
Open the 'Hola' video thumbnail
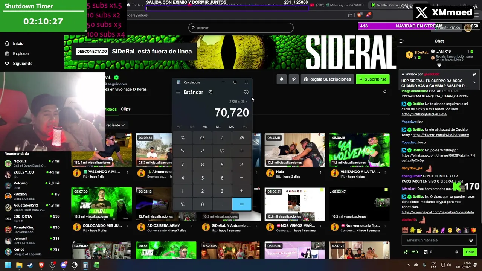pos(295,150)
